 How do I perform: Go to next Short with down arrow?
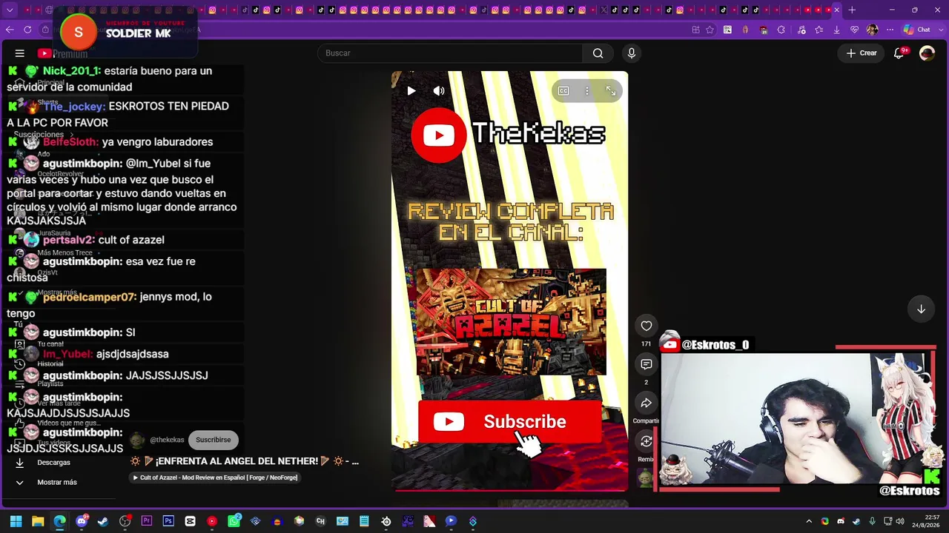point(921,309)
